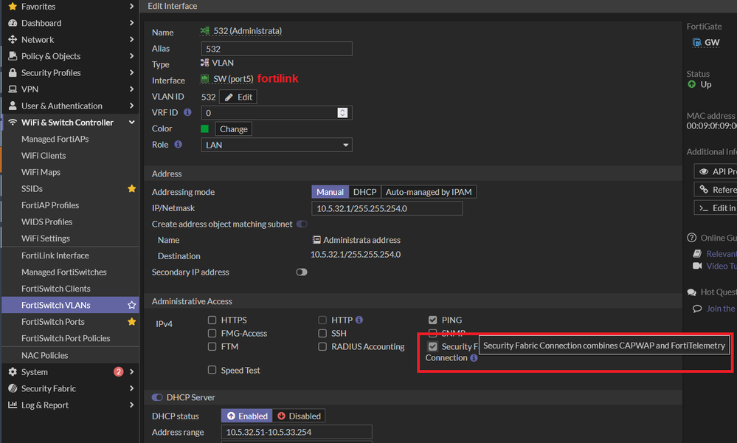The image size is (737, 443).
Task: Click the Network sidebar icon
Action: (13, 40)
